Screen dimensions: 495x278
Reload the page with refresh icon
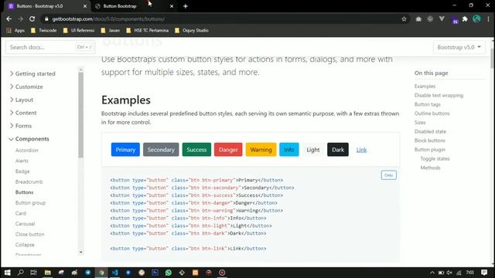(x=32, y=19)
